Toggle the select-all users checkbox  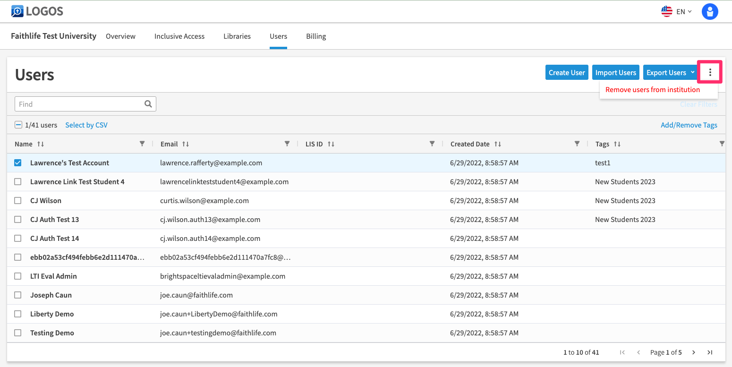pyautogui.click(x=18, y=125)
